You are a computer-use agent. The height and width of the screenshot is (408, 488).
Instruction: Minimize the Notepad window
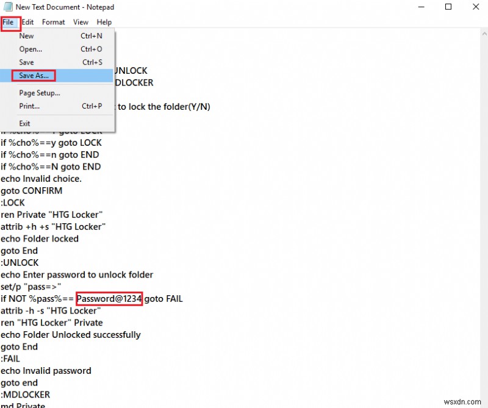pos(421,7)
